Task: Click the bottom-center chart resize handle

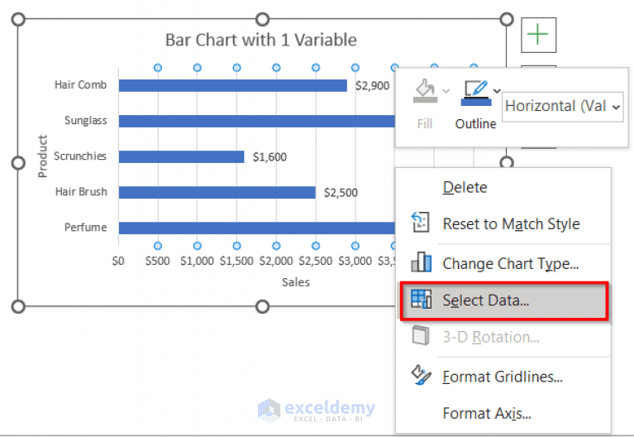Action: (262, 306)
